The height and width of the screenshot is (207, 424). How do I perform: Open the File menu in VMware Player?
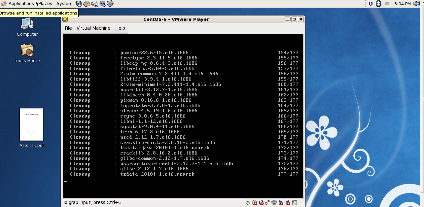click(x=68, y=28)
